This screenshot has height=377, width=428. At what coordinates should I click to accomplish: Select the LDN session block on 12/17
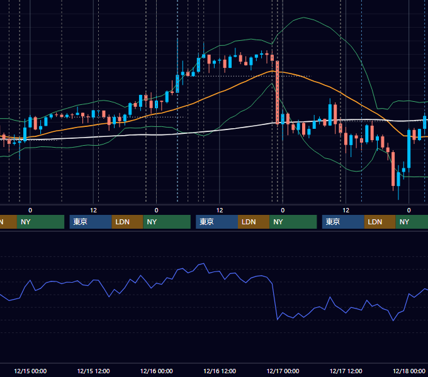coord(380,222)
